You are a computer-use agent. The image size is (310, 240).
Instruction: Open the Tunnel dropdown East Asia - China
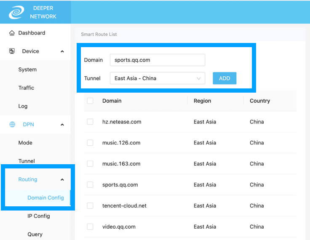point(158,78)
